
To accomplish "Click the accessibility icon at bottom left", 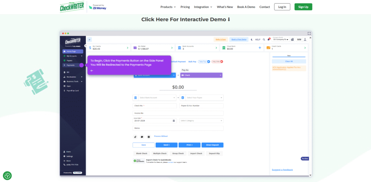I will click(x=7, y=176).
